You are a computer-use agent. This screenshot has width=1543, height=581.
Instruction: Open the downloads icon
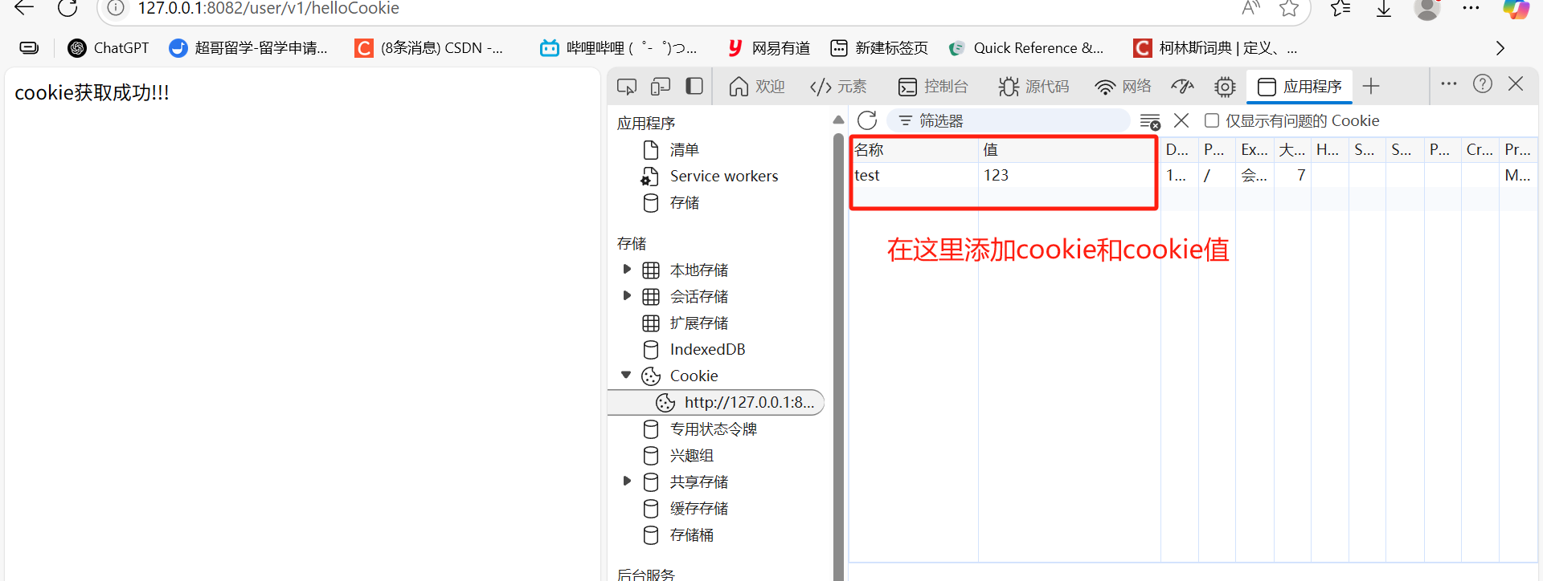[x=1384, y=8]
